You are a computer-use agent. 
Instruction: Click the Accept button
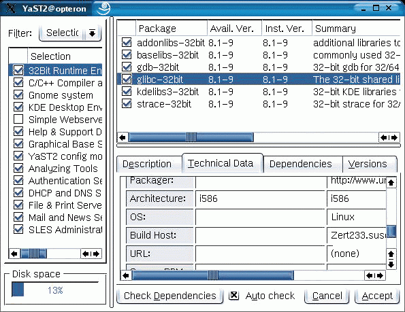[377, 296]
